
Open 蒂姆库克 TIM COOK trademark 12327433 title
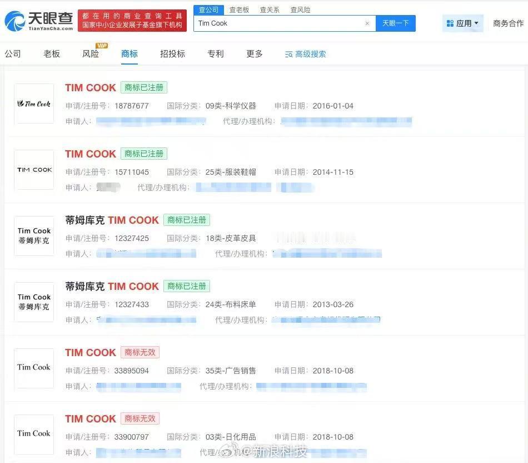click(112, 286)
